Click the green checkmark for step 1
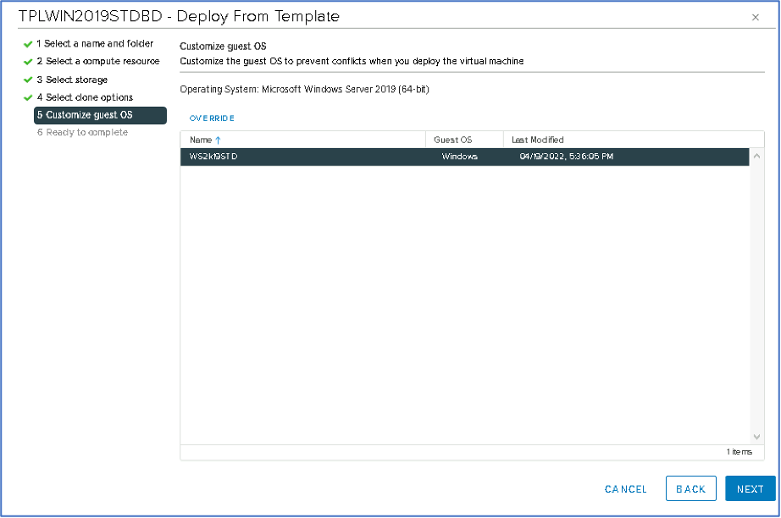 (28, 44)
